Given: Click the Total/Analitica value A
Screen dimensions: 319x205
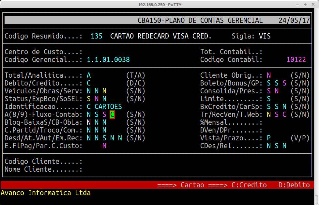Looking at the screenshot, I should (x=89, y=75).
